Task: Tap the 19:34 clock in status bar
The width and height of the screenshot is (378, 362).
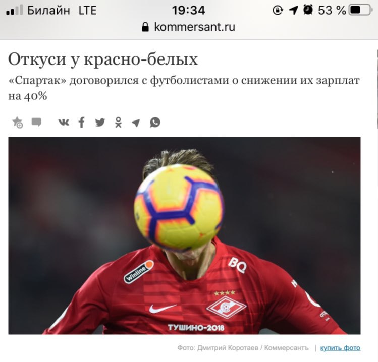Action: point(189,10)
